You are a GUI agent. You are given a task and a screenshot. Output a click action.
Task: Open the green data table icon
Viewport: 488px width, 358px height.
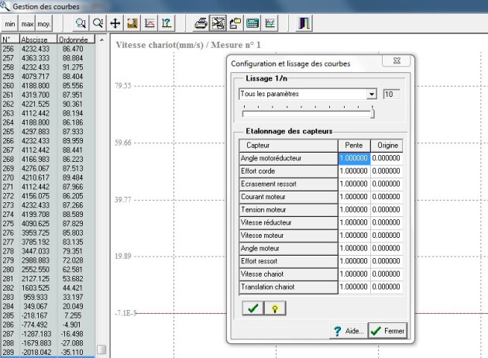pos(253,23)
